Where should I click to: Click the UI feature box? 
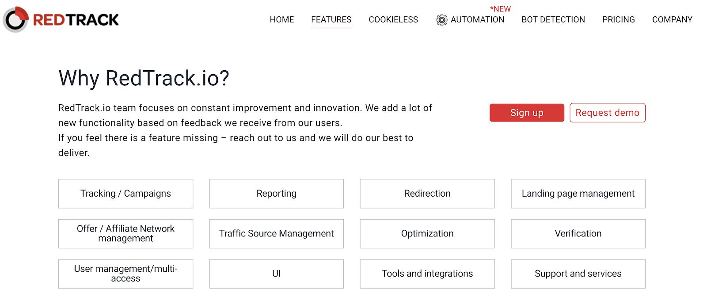point(277,274)
